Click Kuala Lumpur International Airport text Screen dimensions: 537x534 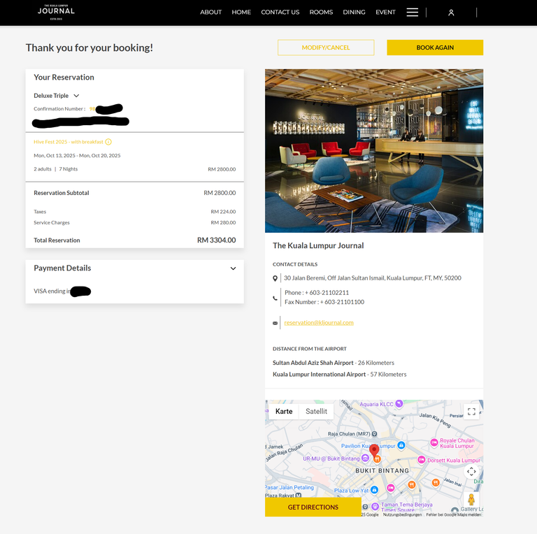tap(319, 374)
